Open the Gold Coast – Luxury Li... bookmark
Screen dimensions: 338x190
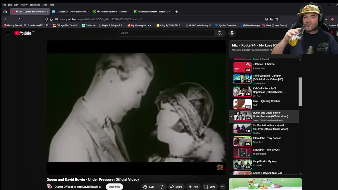pos(199,25)
